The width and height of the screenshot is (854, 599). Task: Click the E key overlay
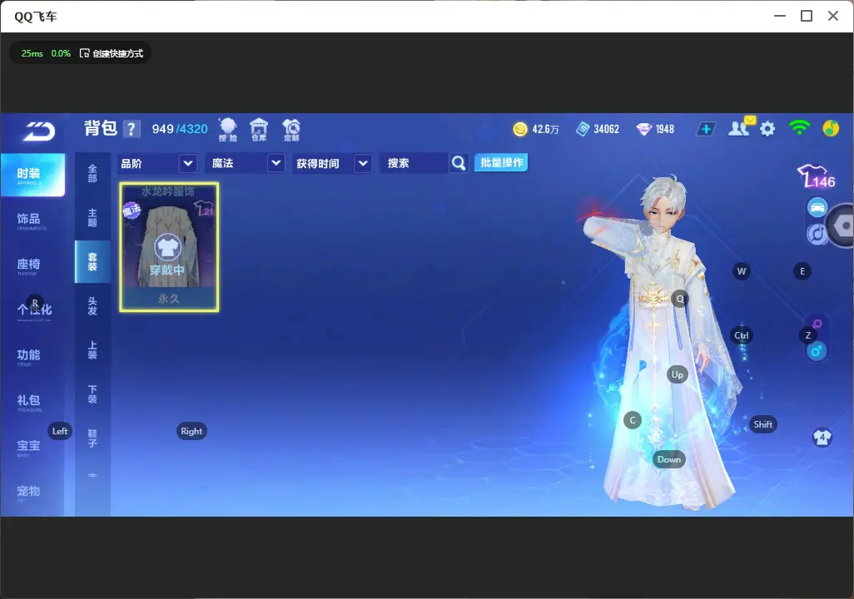802,271
